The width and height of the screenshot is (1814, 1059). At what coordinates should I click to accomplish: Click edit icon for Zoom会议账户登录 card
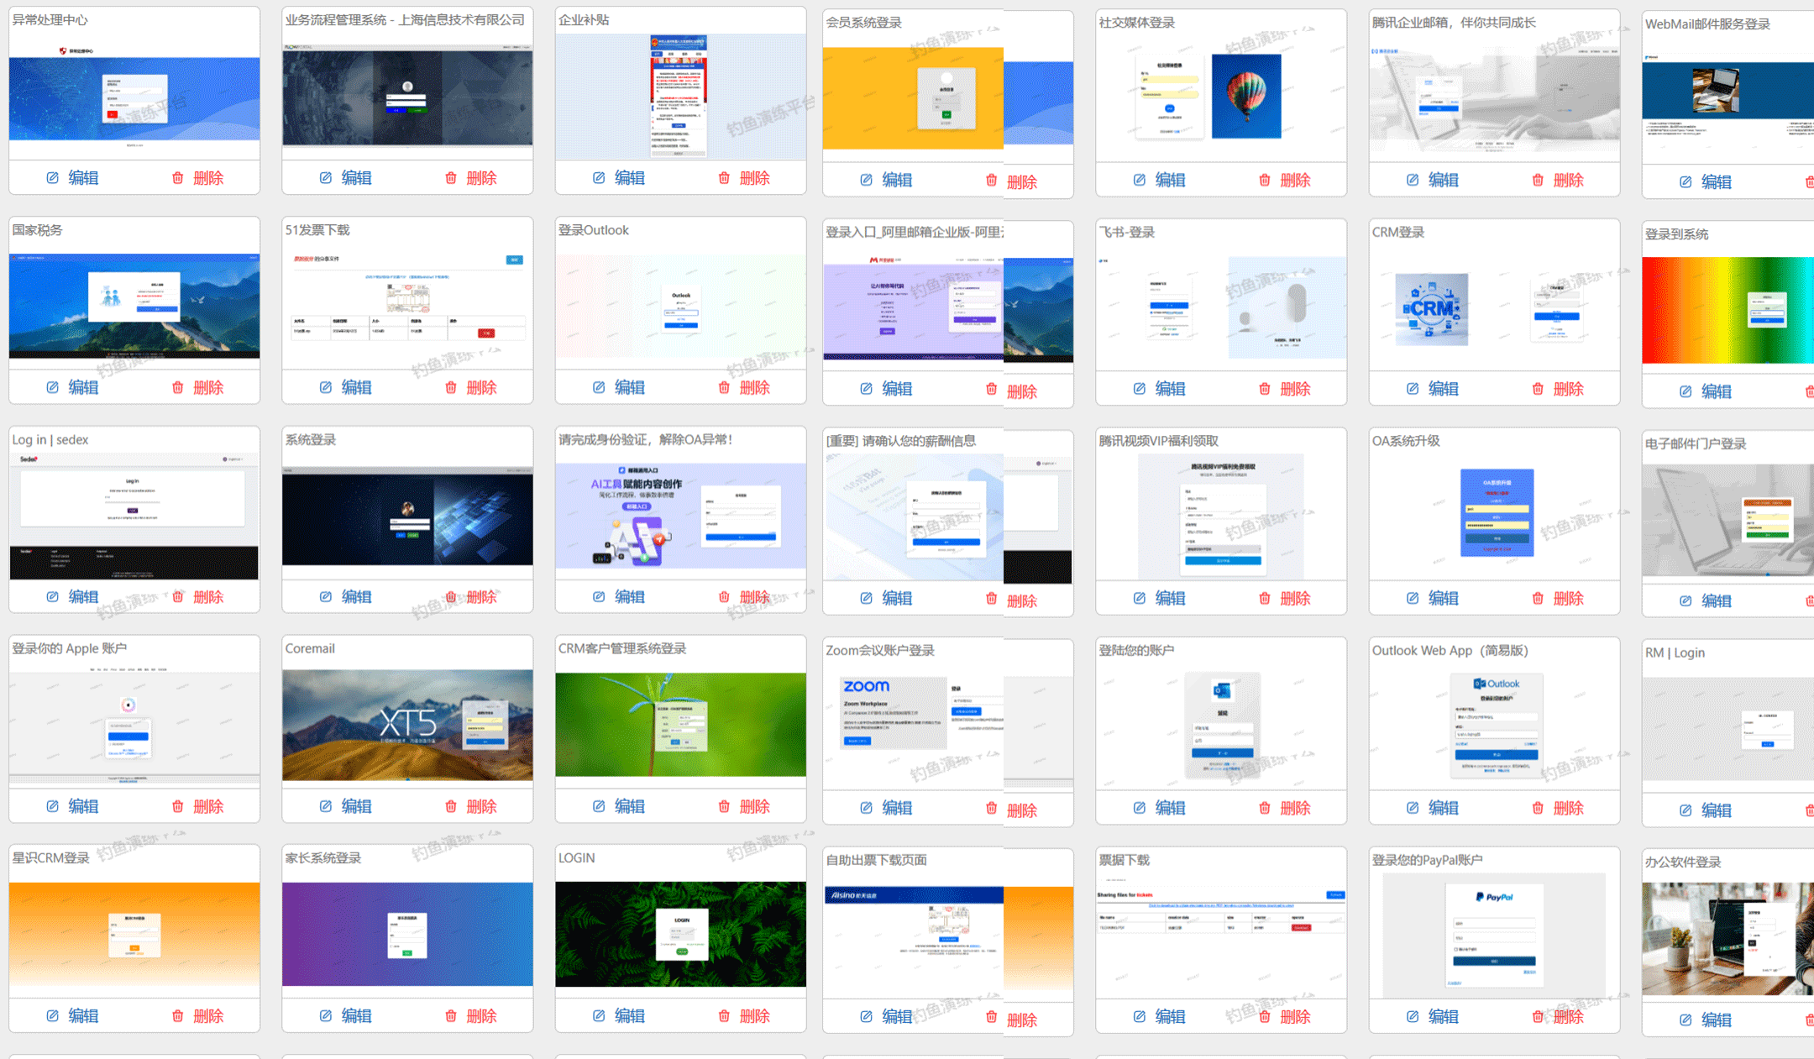867,808
